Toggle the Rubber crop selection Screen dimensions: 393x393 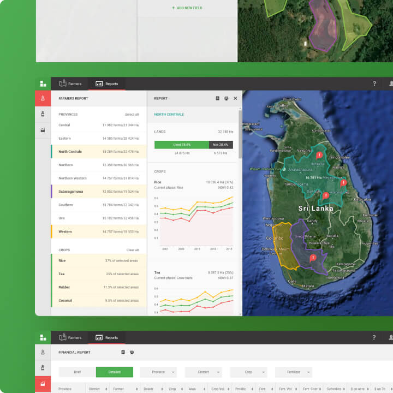coord(98,287)
